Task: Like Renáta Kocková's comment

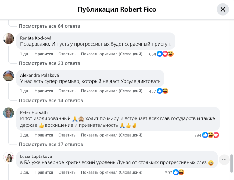Action: (44, 54)
